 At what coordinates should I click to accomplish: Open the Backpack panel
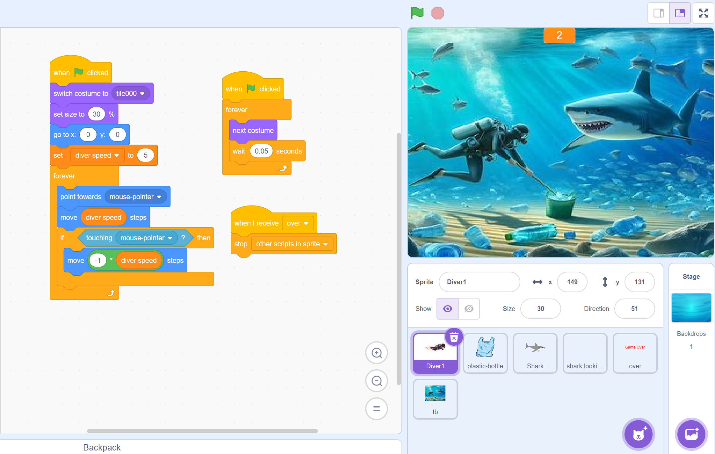click(x=102, y=447)
